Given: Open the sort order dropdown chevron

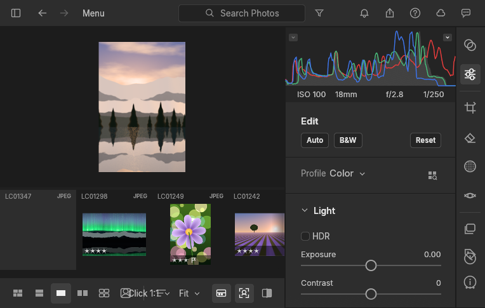Looking at the screenshot, I should tap(168, 293).
